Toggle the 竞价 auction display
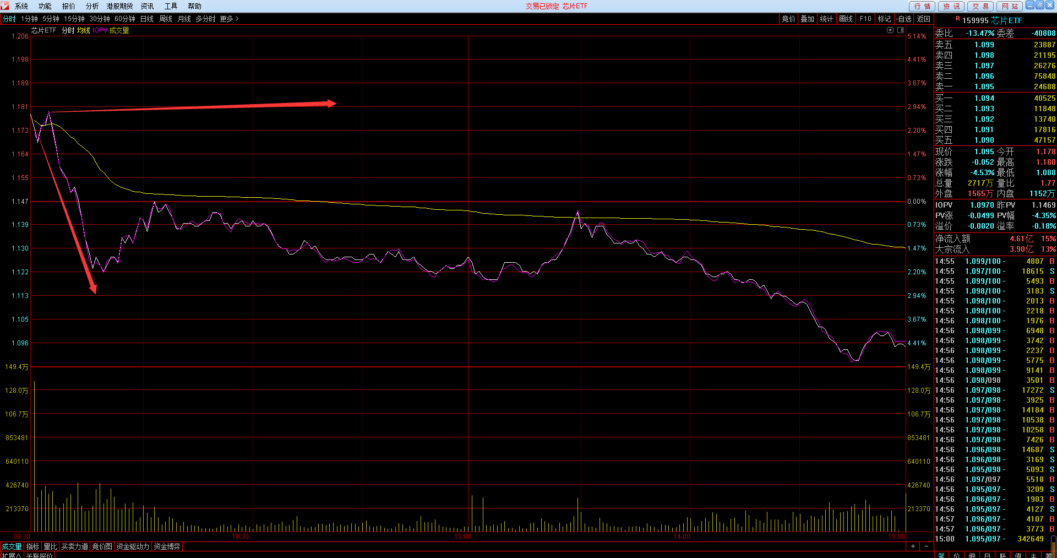This screenshot has height=558, width=1057. coord(788,19)
